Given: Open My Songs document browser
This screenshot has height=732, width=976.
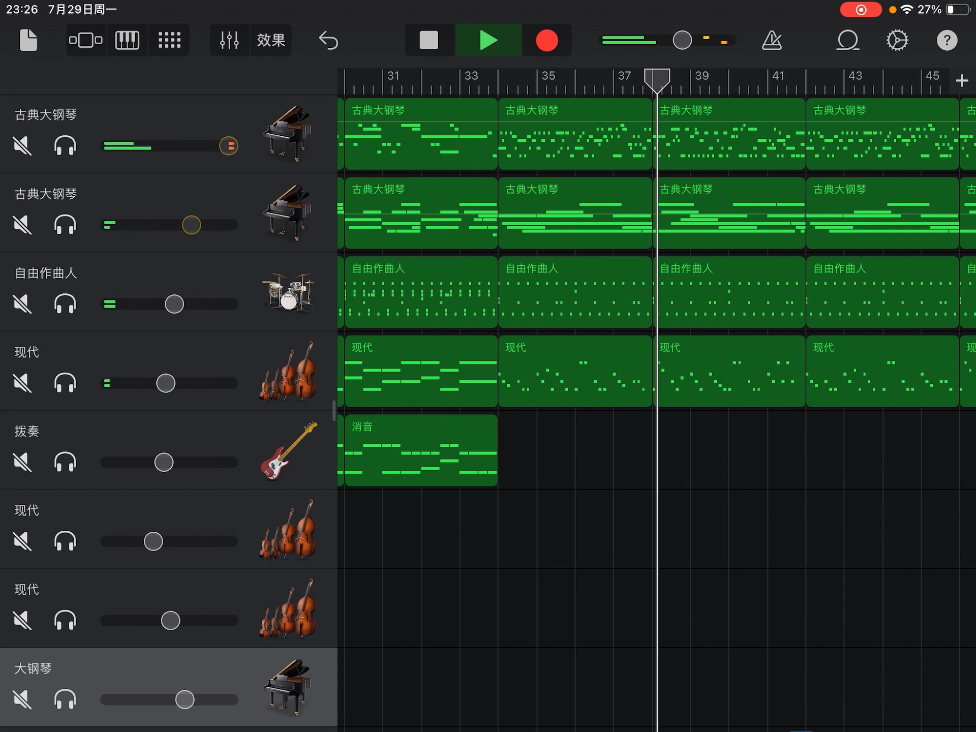Looking at the screenshot, I should coord(28,40).
